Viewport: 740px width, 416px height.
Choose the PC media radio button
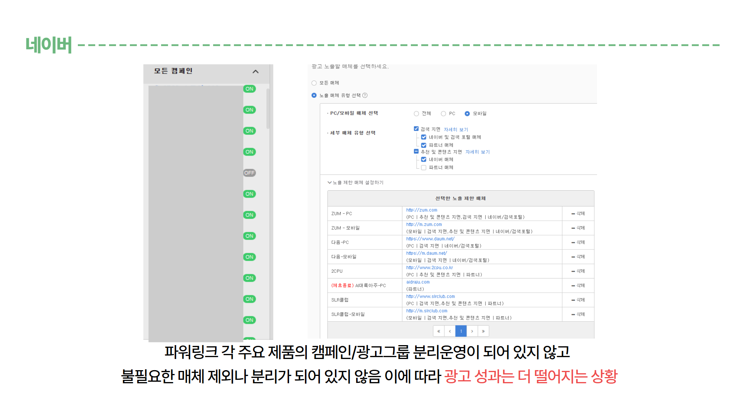click(443, 114)
